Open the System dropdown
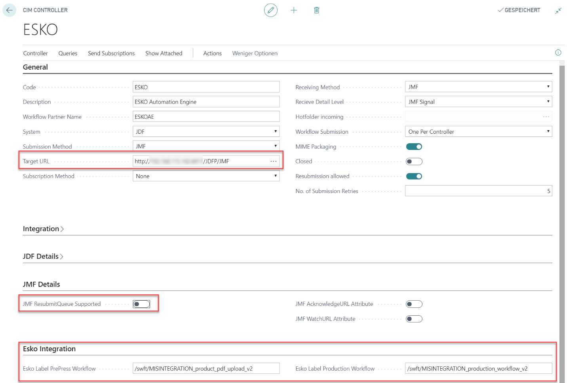The image size is (567, 383). click(x=206, y=132)
